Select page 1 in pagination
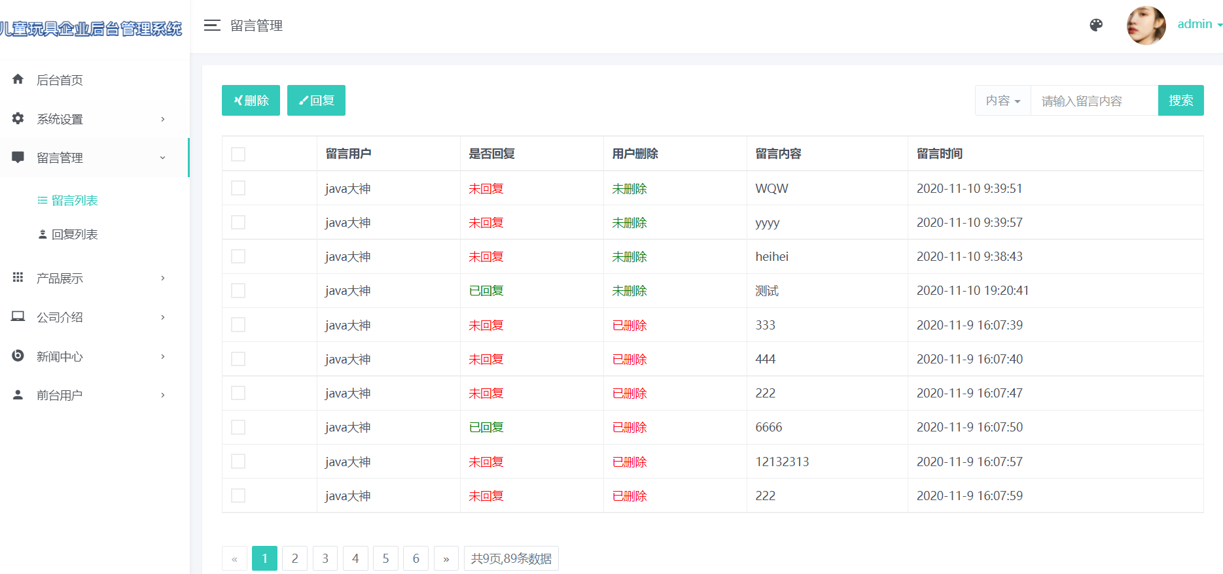This screenshot has width=1223, height=574. click(264, 558)
